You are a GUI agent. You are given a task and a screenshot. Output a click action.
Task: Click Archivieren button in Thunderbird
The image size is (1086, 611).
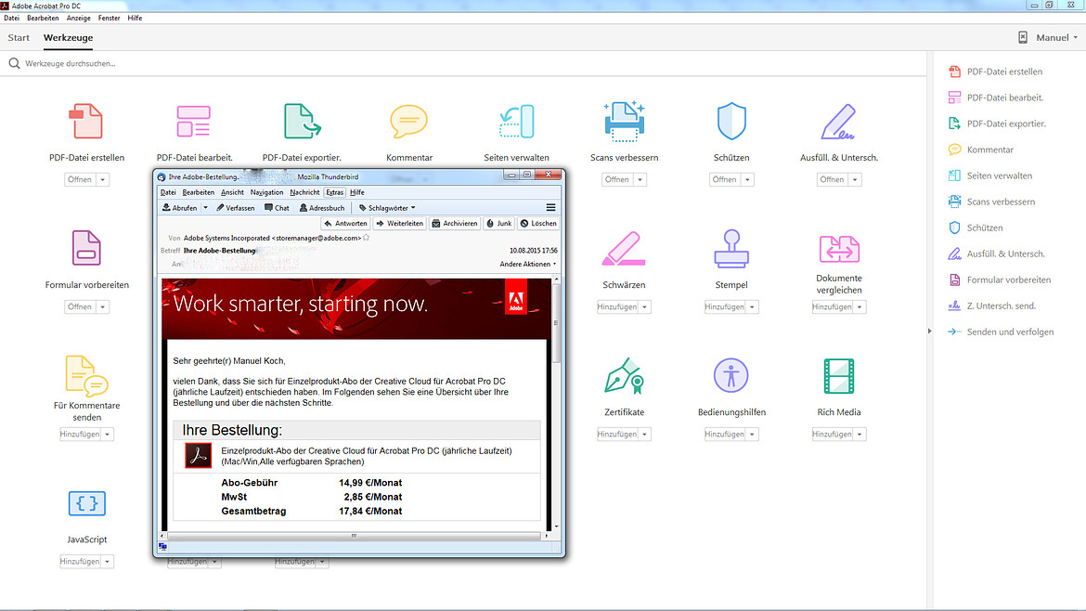click(454, 223)
